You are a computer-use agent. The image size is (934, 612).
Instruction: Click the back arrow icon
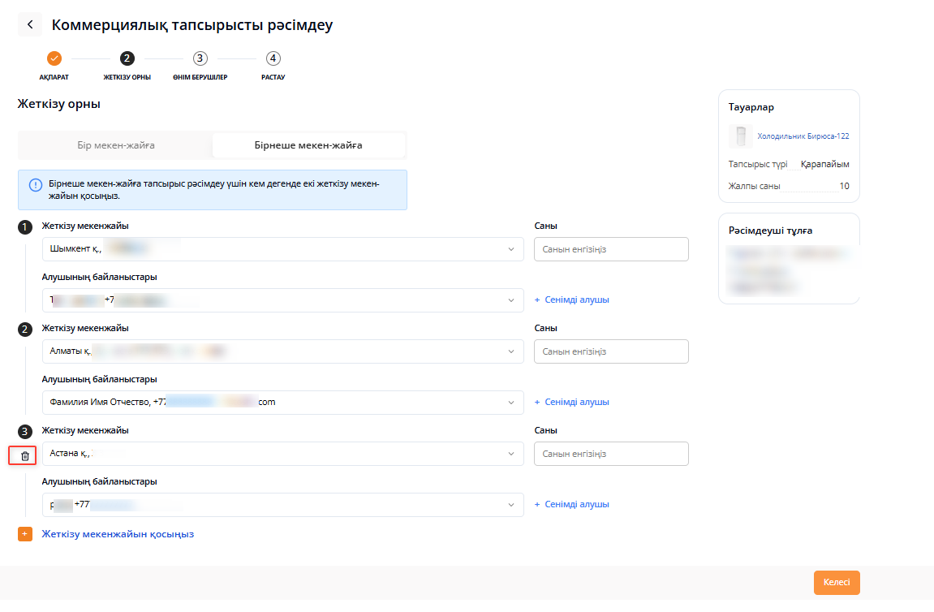pos(30,24)
